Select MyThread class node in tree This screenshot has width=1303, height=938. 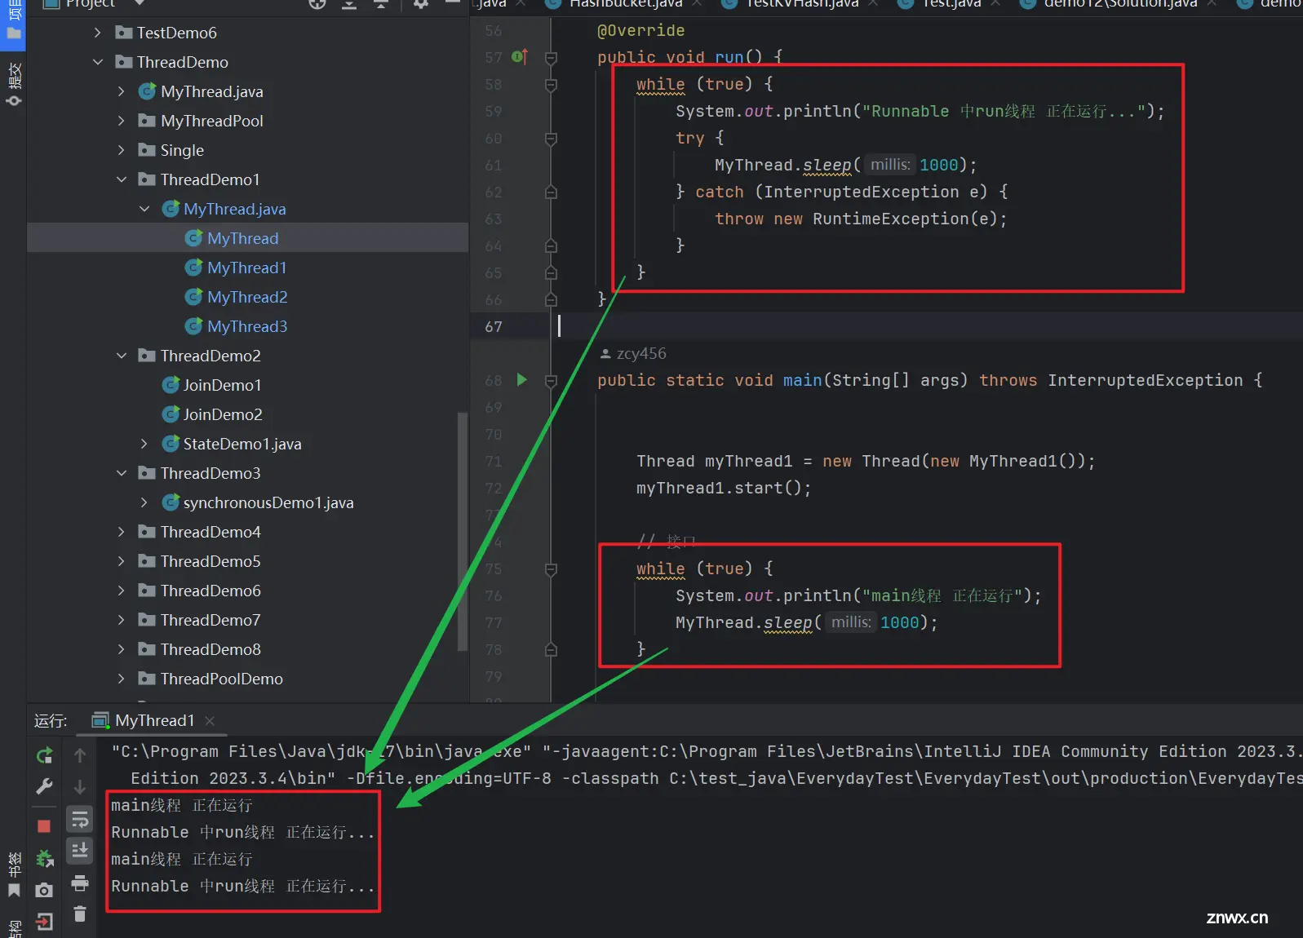(x=243, y=238)
